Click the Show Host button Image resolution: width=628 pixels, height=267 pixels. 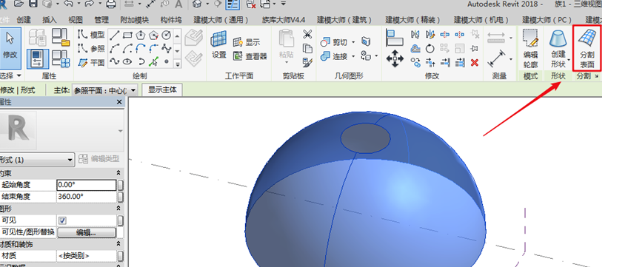(162, 90)
